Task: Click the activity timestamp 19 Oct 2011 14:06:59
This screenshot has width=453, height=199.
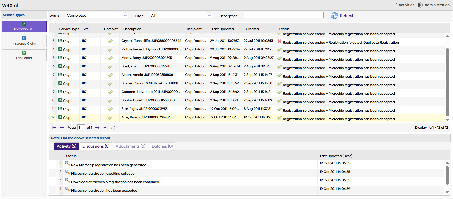Action: [335, 189]
